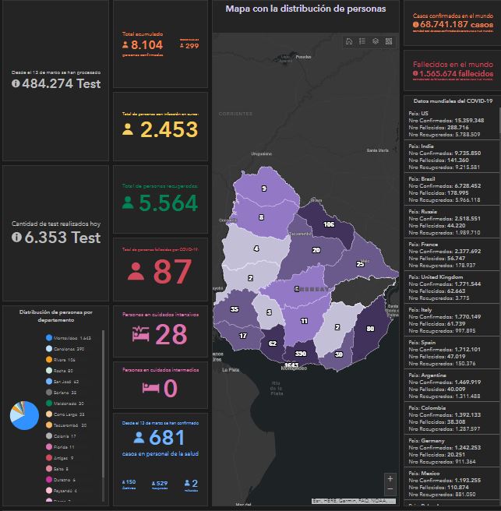Zoom in with the map plus button
The image size is (501, 511).
tap(390, 478)
